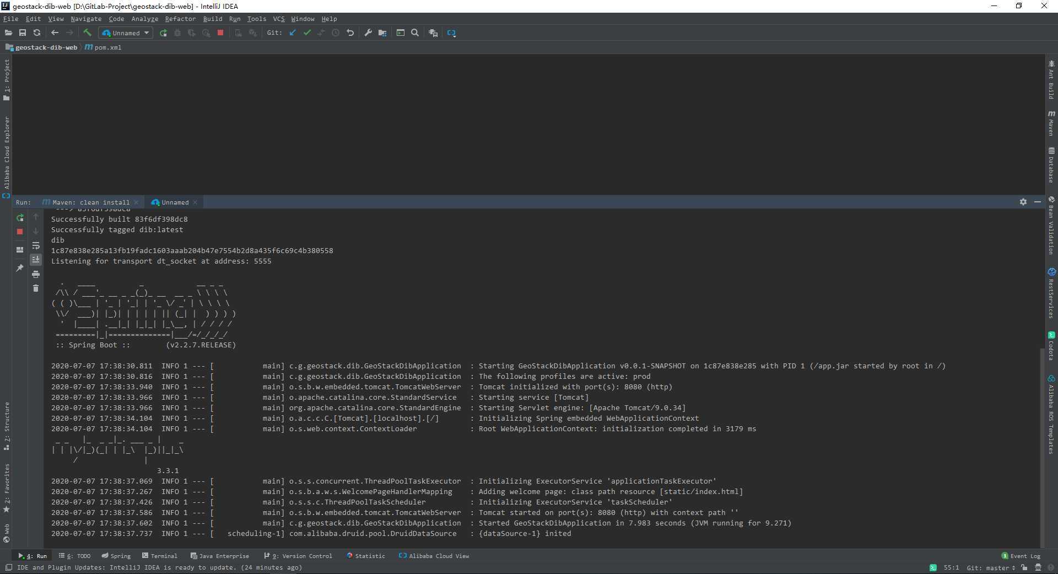Image resolution: width=1058 pixels, height=574 pixels.
Task: Toggle read-only lock icon in status bar
Action: tap(1024, 567)
